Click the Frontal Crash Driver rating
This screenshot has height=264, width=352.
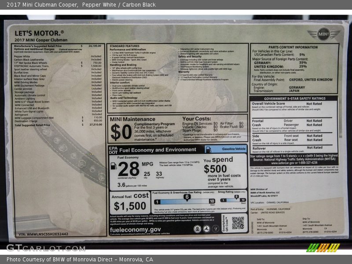(314, 121)
